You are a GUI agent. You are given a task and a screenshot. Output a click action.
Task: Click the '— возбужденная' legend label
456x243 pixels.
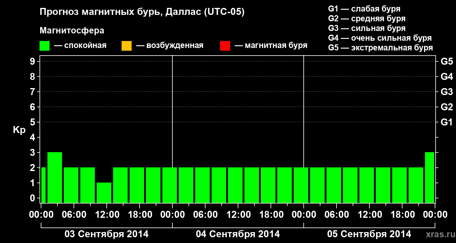pos(170,46)
